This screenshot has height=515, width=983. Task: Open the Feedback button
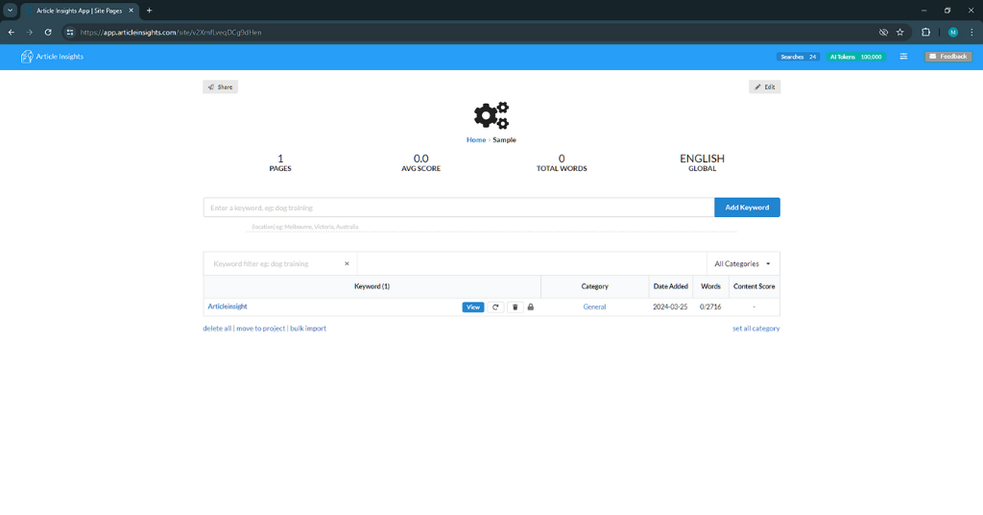948,57
